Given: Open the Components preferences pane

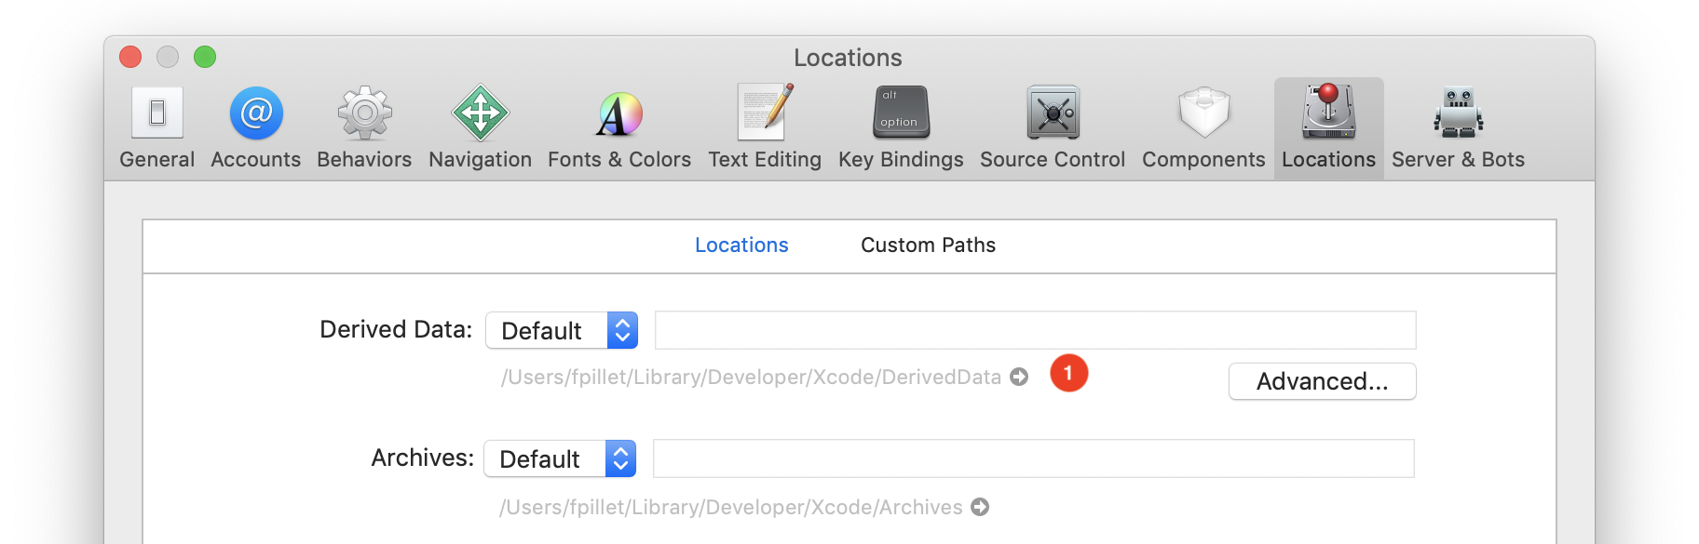Looking at the screenshot, I should point(1203,128).
